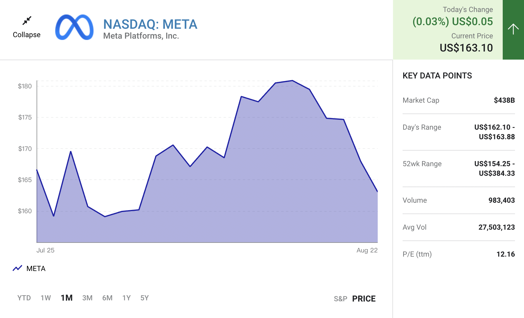The width and height of the screenshot is (524, 318).
Task: Collapse the stock chart panel
Action: click(27, 35)
